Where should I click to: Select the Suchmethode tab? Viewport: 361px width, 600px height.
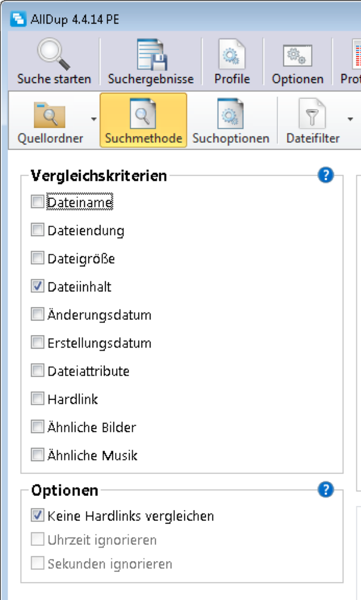click(143, 120)
